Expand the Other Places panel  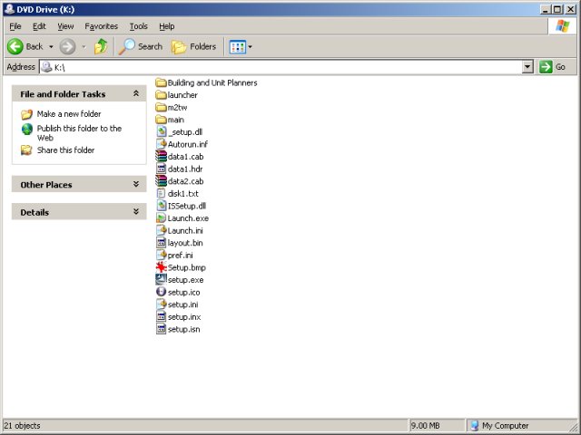(136, 185)
